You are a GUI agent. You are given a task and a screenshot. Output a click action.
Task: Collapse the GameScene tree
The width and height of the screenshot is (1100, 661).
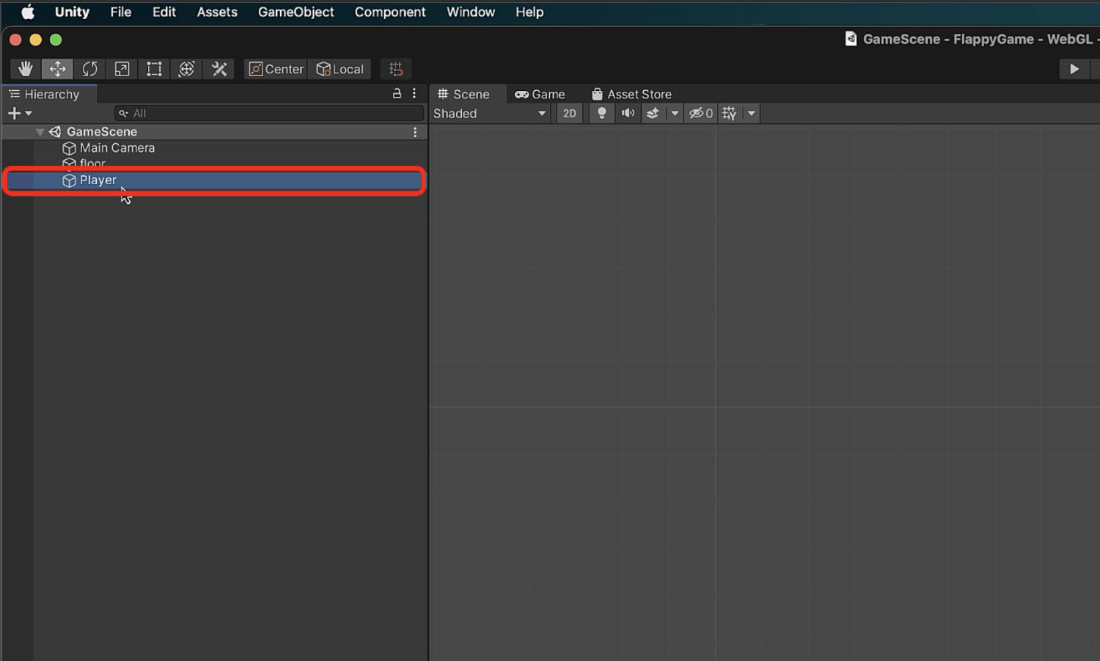(x=40, y=132)
